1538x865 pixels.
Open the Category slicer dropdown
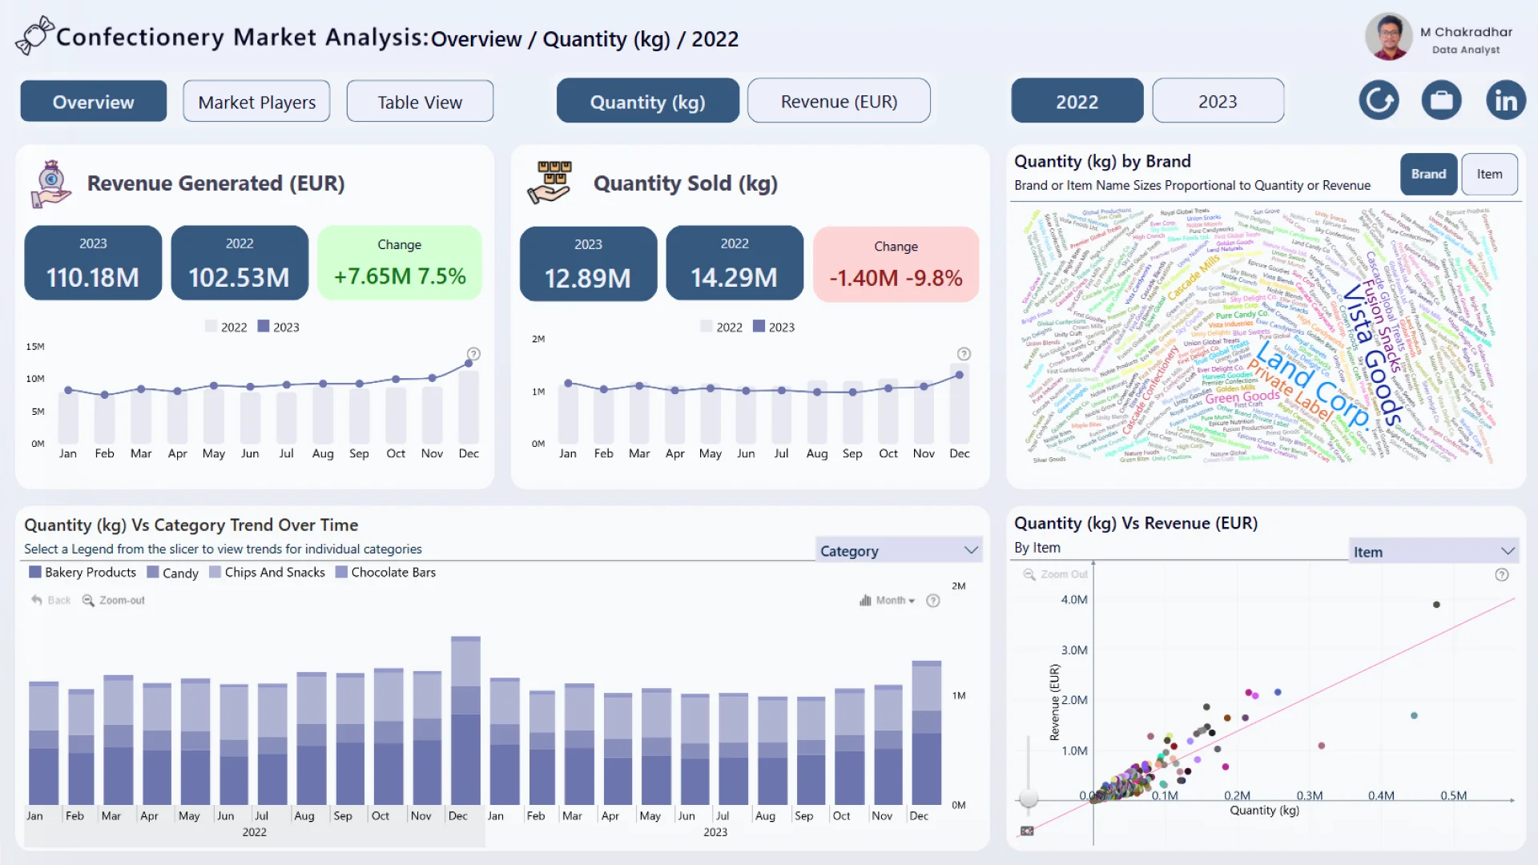pos(899,550)
